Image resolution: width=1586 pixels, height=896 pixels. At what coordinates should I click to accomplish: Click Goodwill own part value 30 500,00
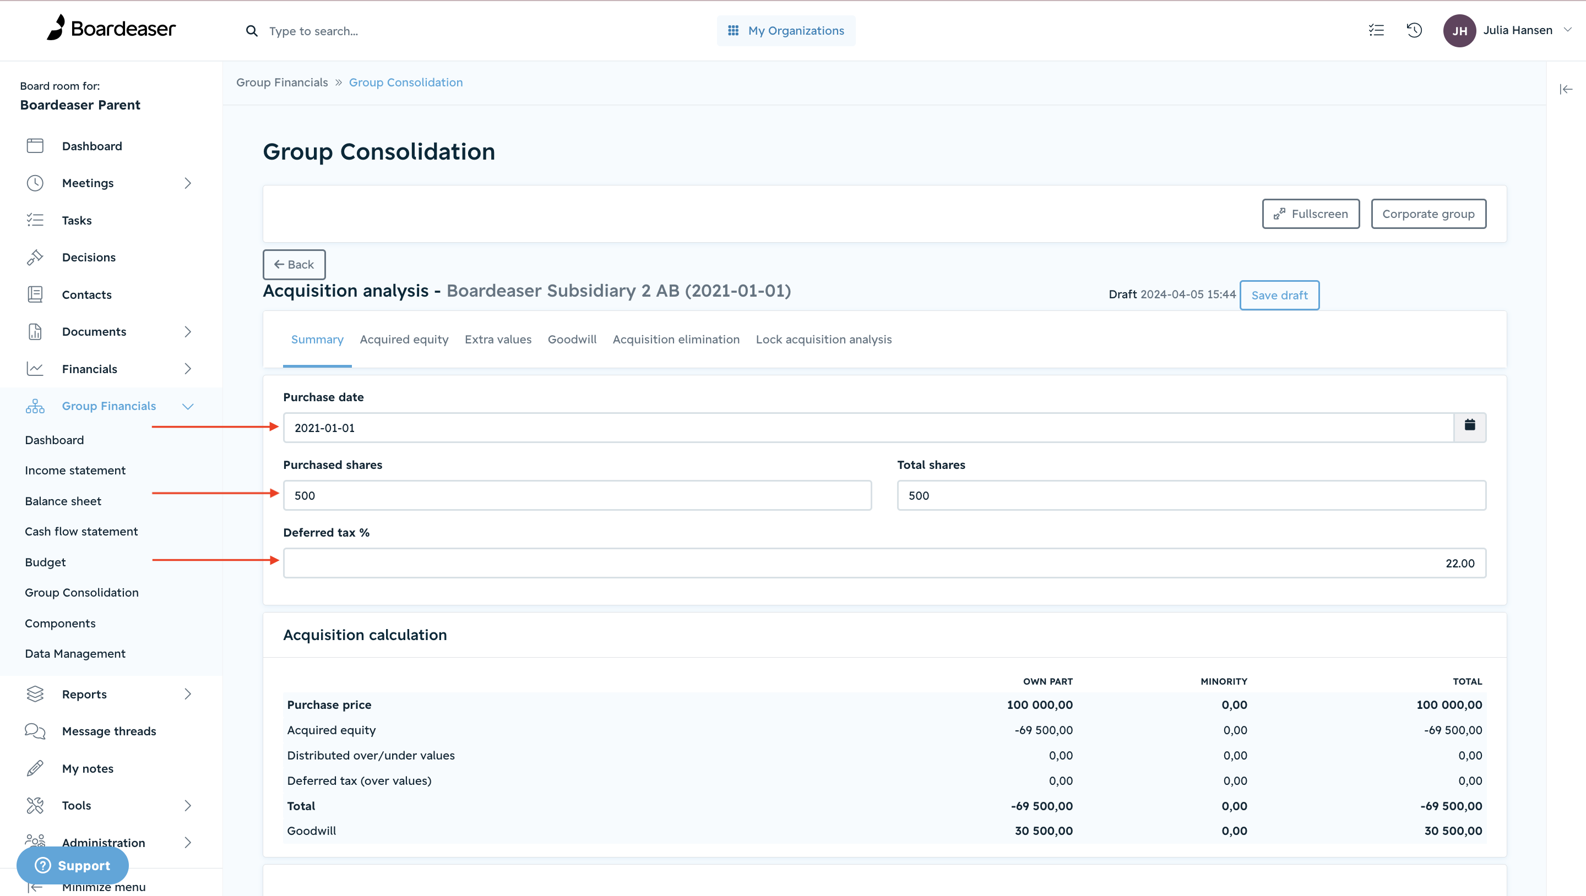(x=1044, y=831)
